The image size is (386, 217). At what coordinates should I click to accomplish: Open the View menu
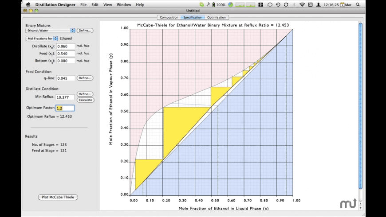[x=107, y=5]
